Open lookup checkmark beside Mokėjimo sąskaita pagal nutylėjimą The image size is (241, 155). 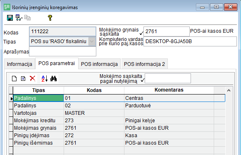coord(143,80)
